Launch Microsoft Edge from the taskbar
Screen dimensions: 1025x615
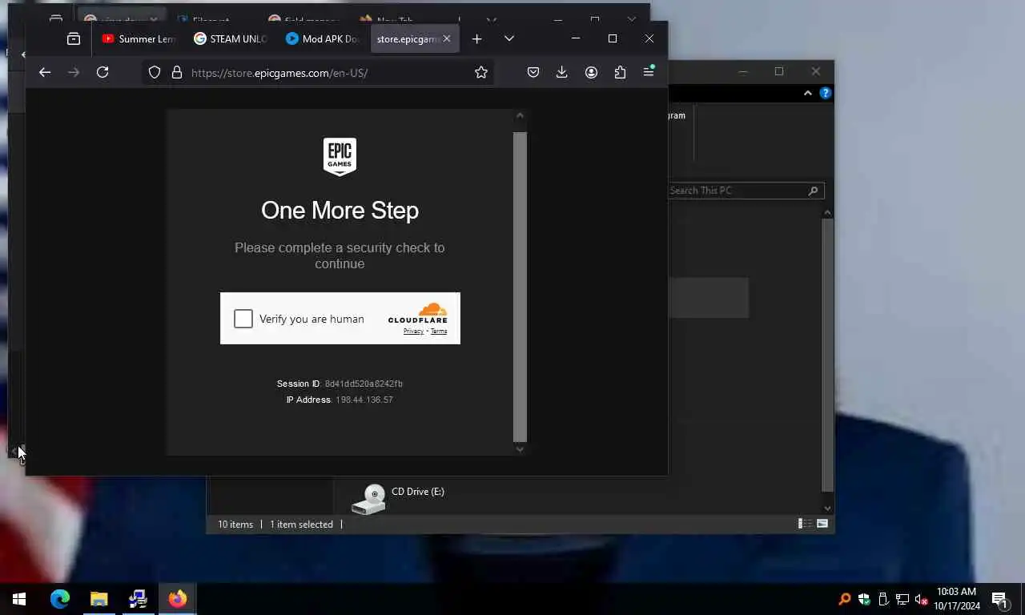tap(60, 599)
